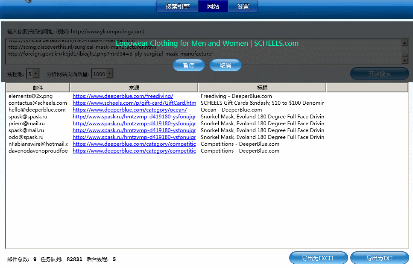Open the 分析网站页面数量 dropdown showing 1000

(x=110, y=74)
